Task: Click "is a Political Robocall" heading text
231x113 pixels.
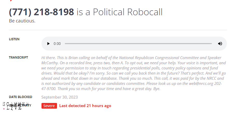Action: point(120,12)
